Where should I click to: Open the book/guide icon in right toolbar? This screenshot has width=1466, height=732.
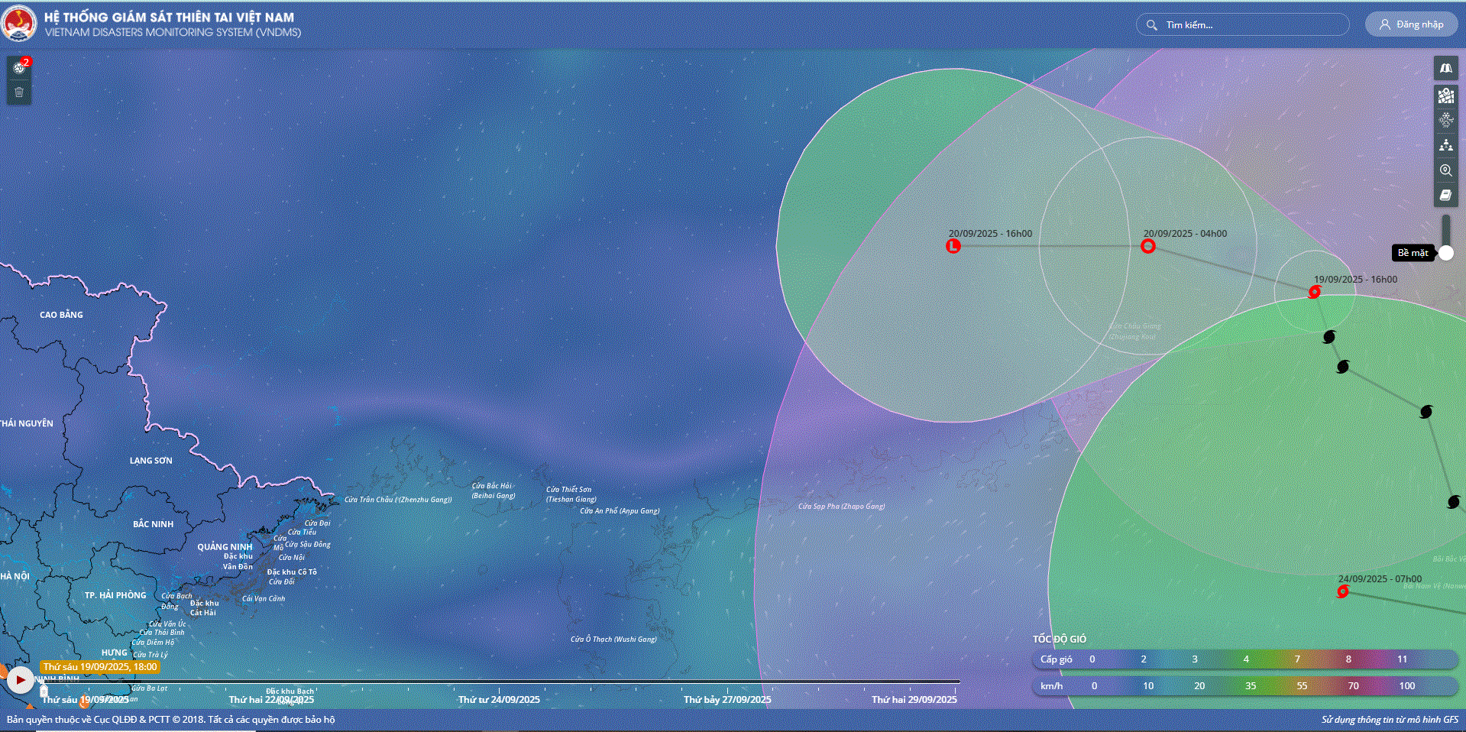[x=1445, y=196]
